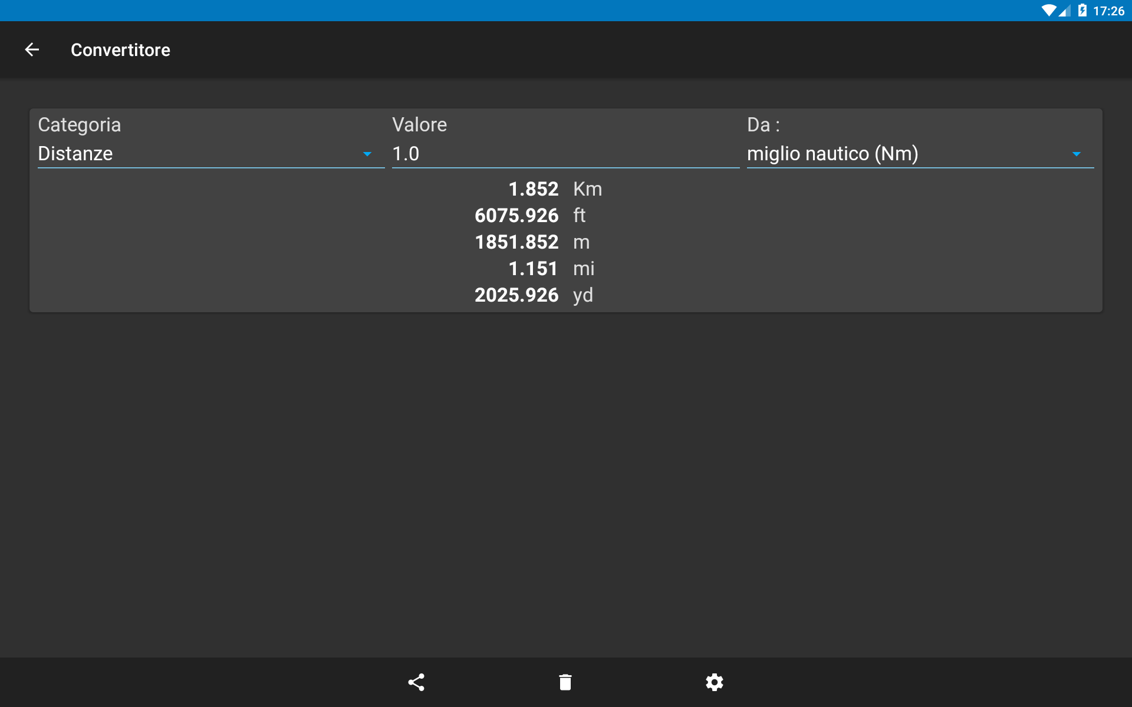Tap the Convertitore title
1132x707 pixels.
click(x=120, y=50)
